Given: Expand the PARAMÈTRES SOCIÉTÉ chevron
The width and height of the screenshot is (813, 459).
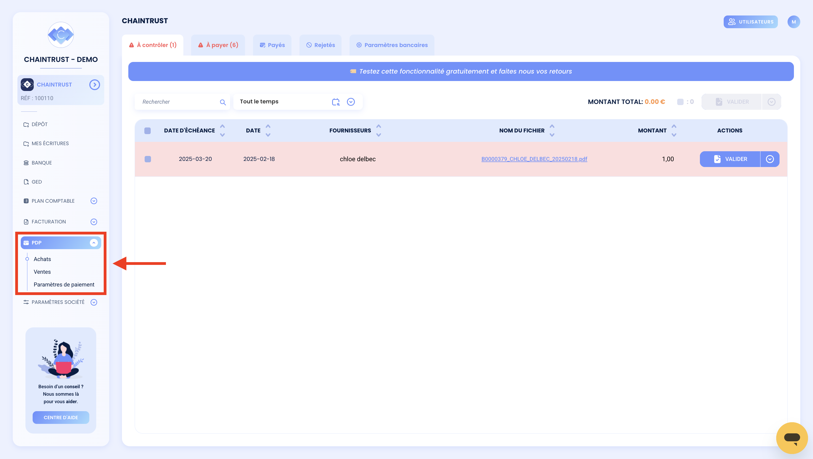Looking at the screenshot, I should (94, 302).
